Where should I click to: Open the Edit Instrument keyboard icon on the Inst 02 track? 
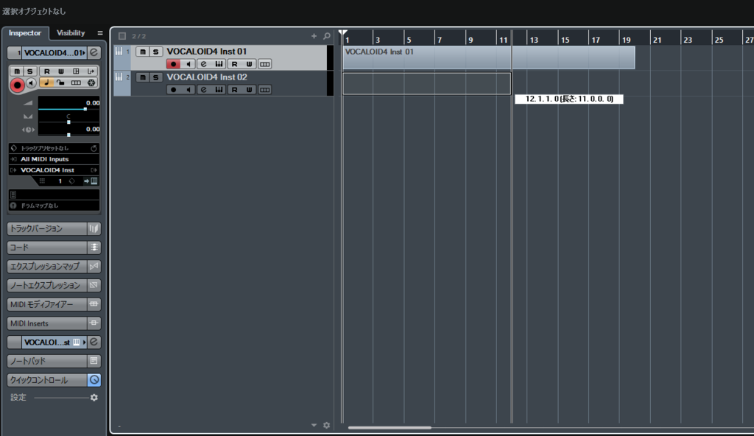[219, 90]
